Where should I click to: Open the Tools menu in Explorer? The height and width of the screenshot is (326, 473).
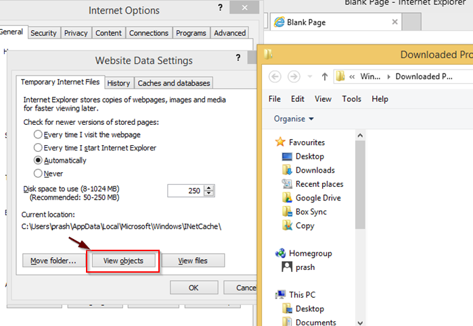click(x=351, y=99)
